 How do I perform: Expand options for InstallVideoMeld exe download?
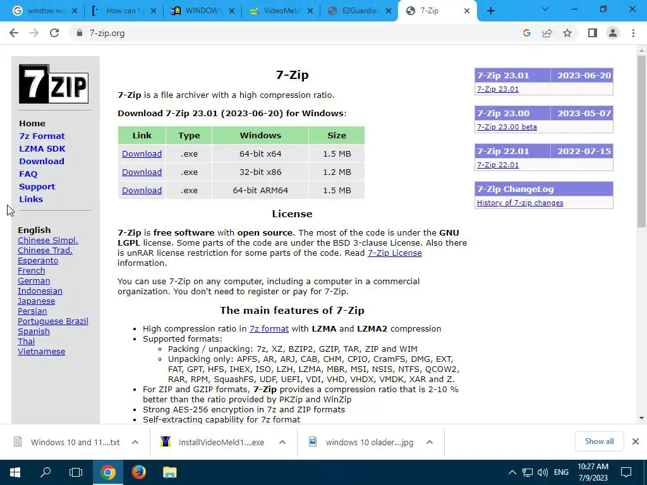pyautogui.click(x=282, y=442)
